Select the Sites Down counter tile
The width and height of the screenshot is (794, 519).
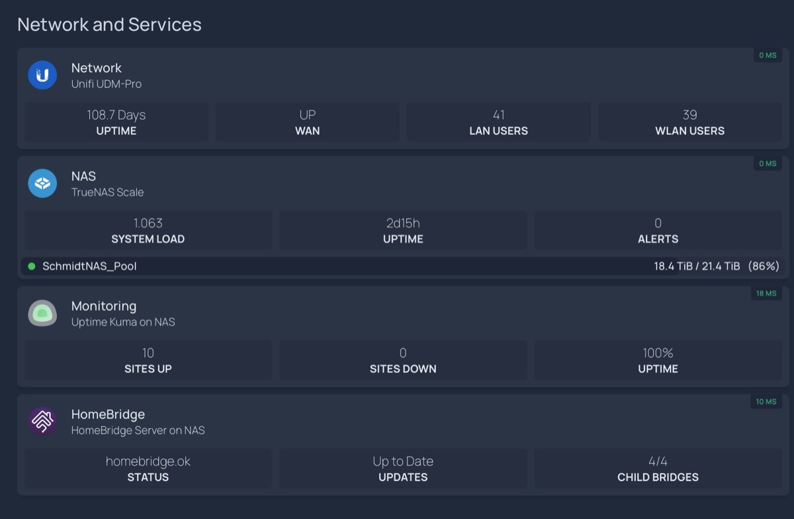click(403, 360)
